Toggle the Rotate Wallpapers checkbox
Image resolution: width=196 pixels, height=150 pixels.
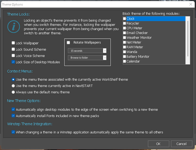tap(68, 42)
